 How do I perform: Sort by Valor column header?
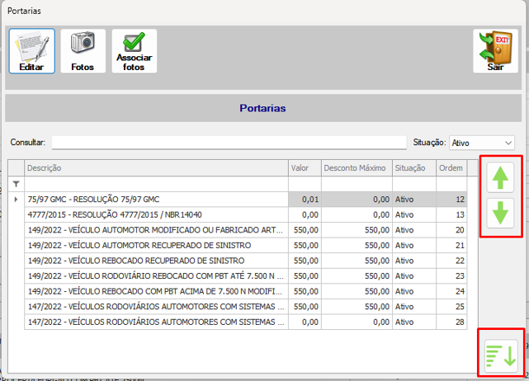click(x=305, y=168)
